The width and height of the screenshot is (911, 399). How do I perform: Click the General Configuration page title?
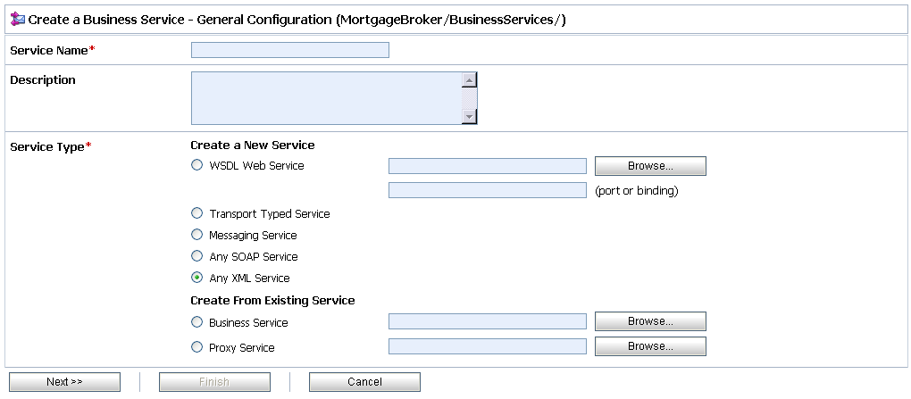[297, 20]
